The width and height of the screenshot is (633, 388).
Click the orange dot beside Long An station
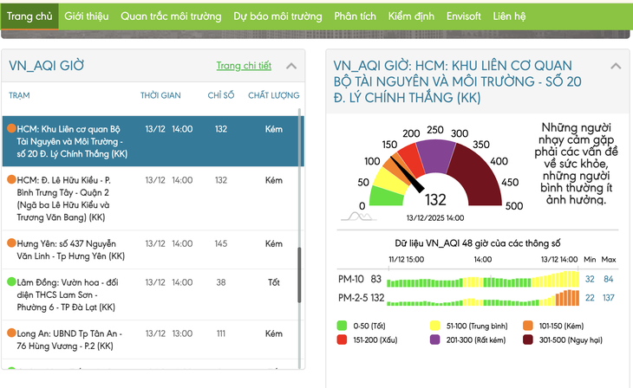[11, 333]
